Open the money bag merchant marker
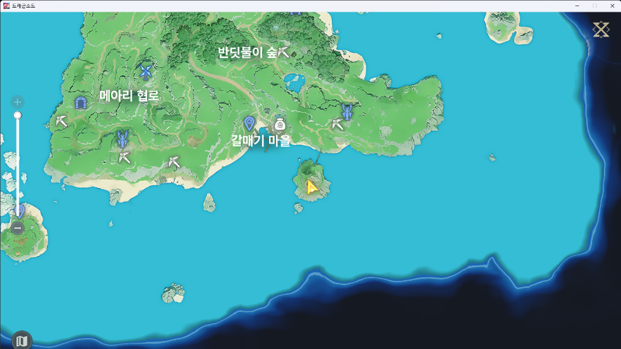This screenshot has width=621, height=349. 279,124
